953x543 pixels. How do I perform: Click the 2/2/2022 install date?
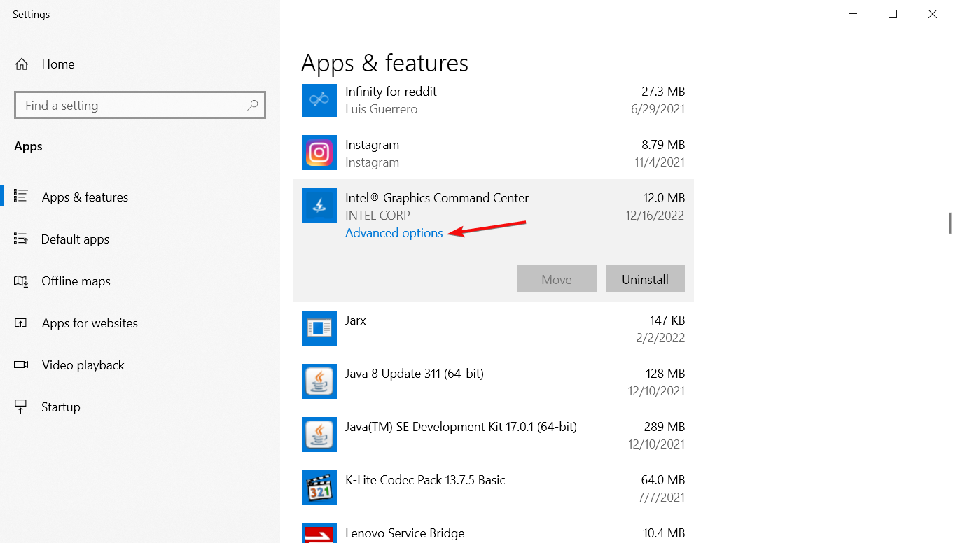(x=660, y=338)
